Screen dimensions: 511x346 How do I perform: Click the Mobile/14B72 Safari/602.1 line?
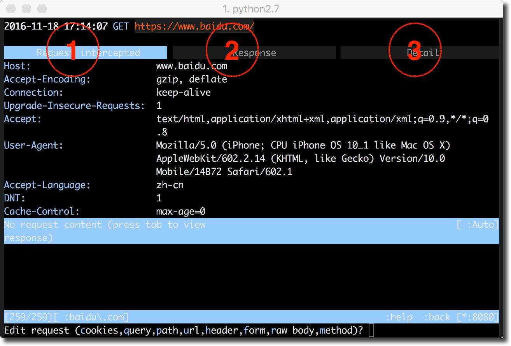(224, 172)
